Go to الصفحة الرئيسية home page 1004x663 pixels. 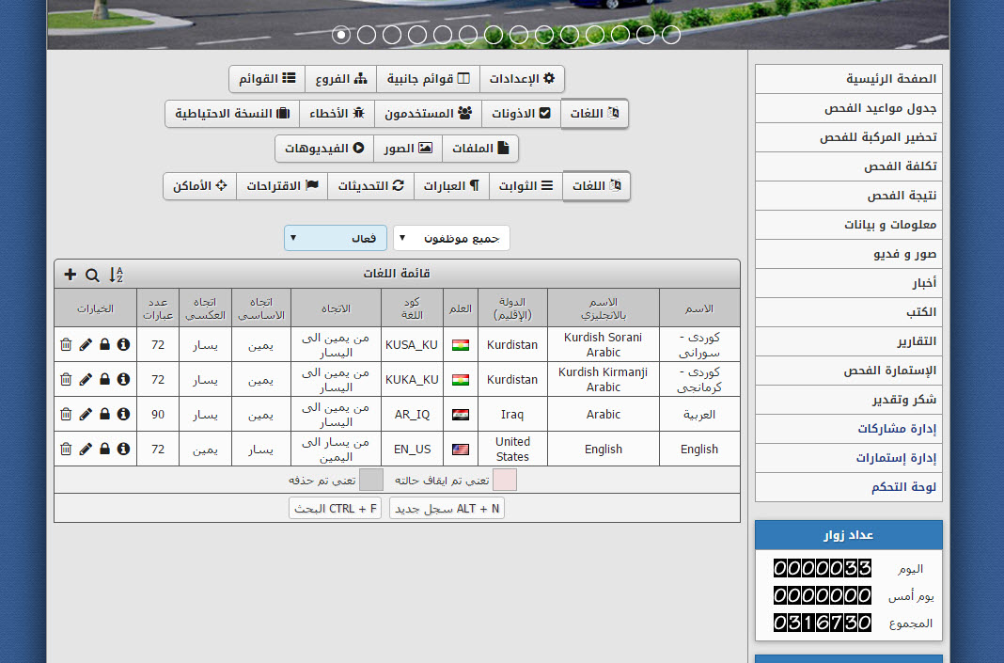[848, 79]
